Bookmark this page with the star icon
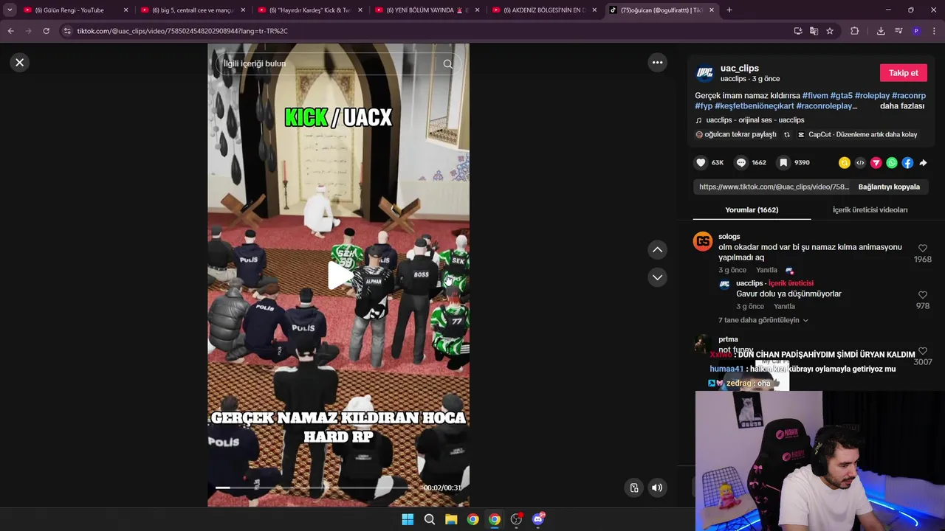Screen dimensions: 945x531 [x=830, y=31]
